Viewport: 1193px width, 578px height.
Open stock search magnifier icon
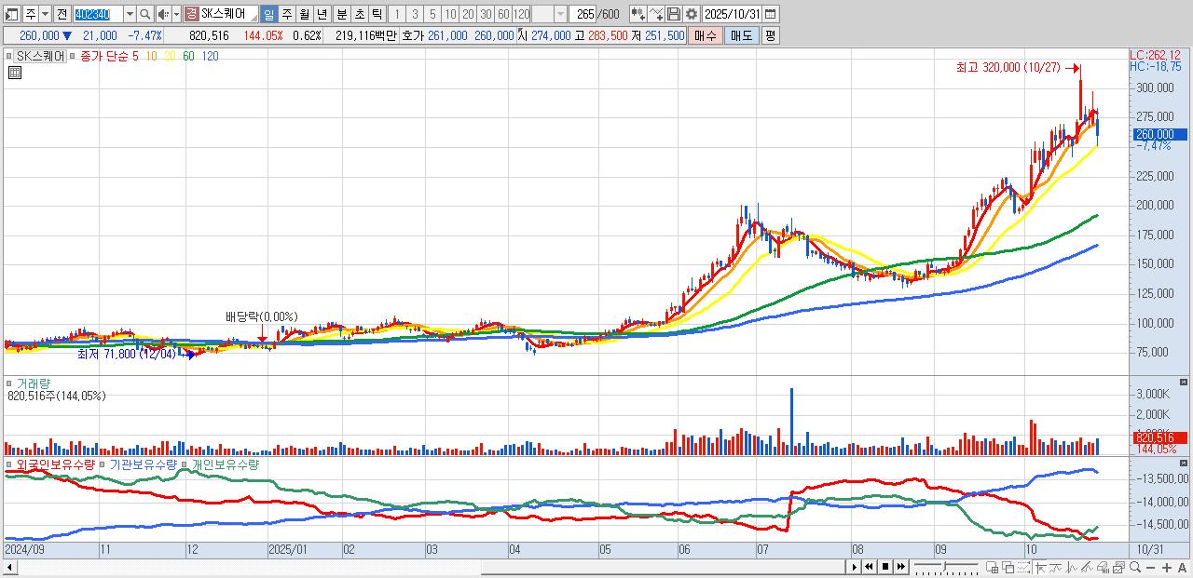[x=145, y=14]
